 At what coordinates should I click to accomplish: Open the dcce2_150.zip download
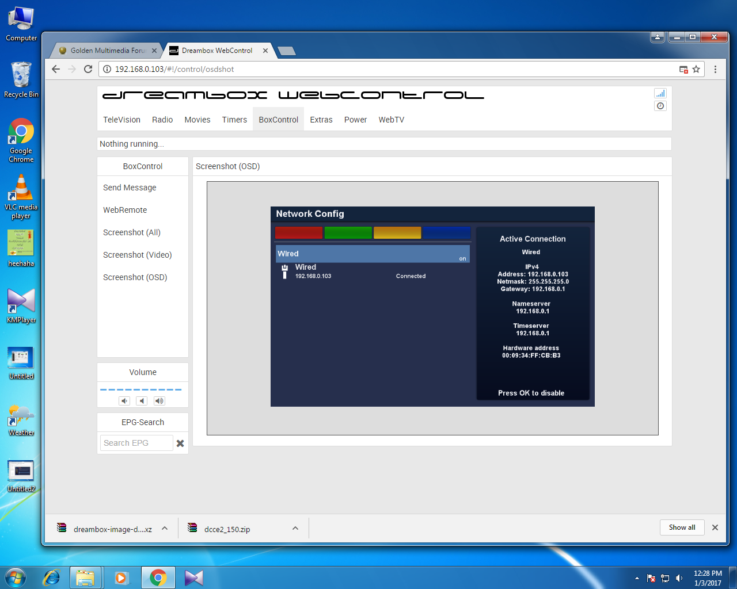219,529
